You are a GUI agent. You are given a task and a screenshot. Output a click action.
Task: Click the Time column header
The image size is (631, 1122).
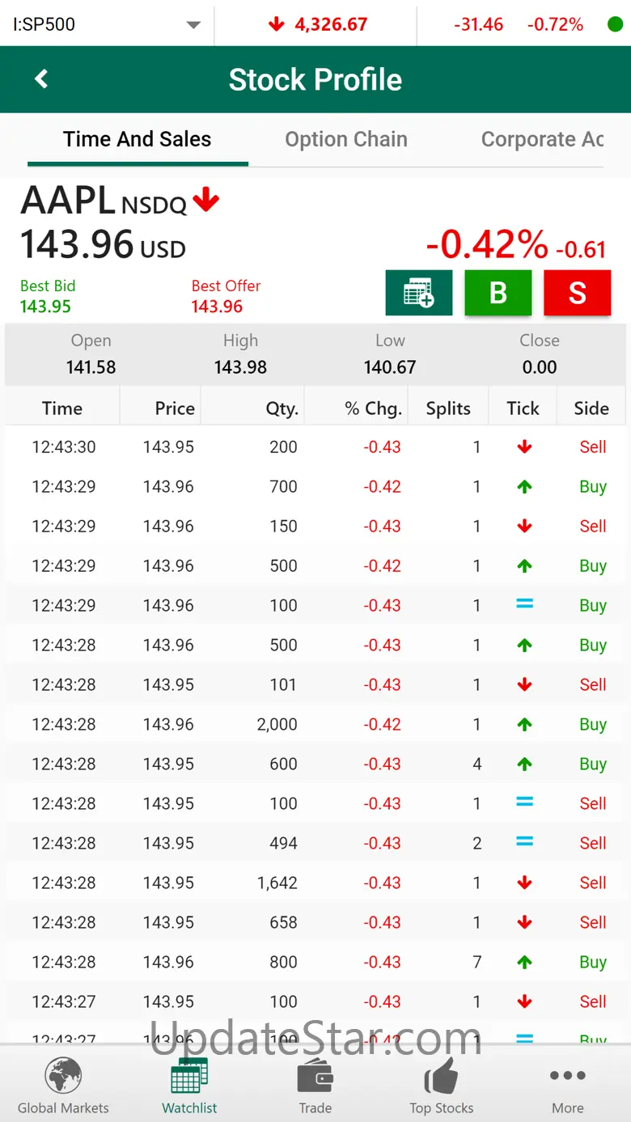[62, 409]
